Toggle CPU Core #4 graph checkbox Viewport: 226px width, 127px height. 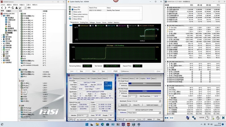(x=128, y=26)
